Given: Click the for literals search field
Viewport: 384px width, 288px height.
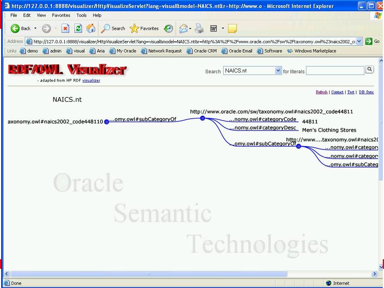Looking at the screenshot, I should 335,70.
